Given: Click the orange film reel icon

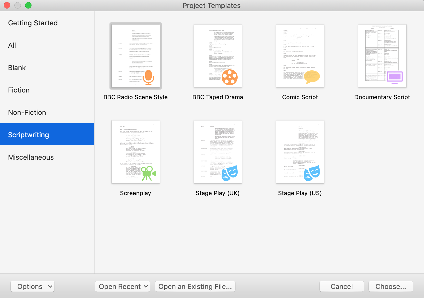Looking at the screenshot, I should pyautogui.click(x=230, y=77).
